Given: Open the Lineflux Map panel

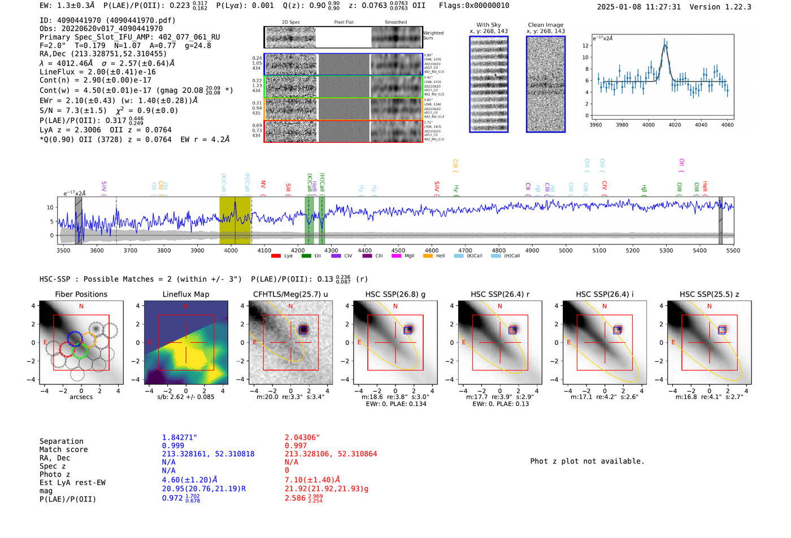Looking at the screenshot, I should click(186, 343).
